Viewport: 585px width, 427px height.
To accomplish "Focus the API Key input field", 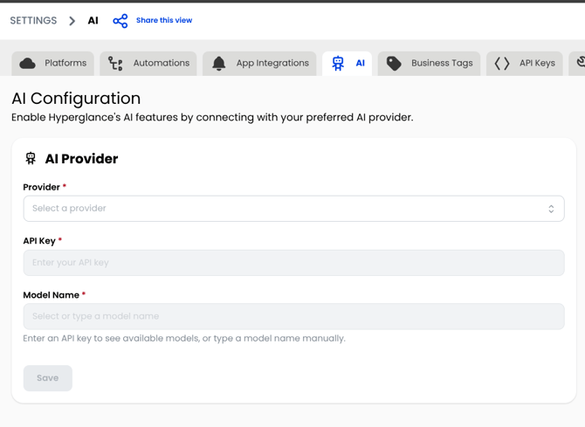I will coord(293,263).
